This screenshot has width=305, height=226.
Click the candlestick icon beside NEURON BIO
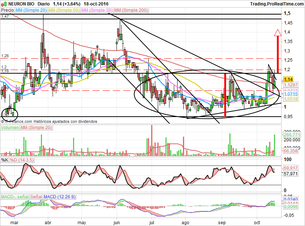(4, 3)
